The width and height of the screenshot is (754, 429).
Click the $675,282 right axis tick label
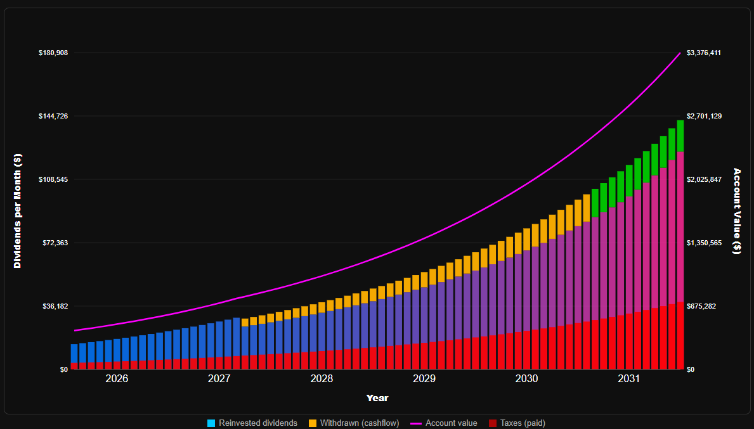click(701, 306)
